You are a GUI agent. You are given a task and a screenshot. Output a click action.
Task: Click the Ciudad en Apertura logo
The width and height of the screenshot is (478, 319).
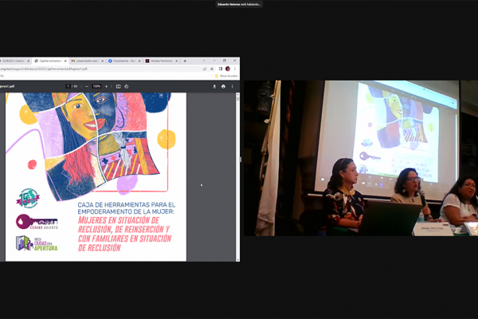tap(37, 243)
